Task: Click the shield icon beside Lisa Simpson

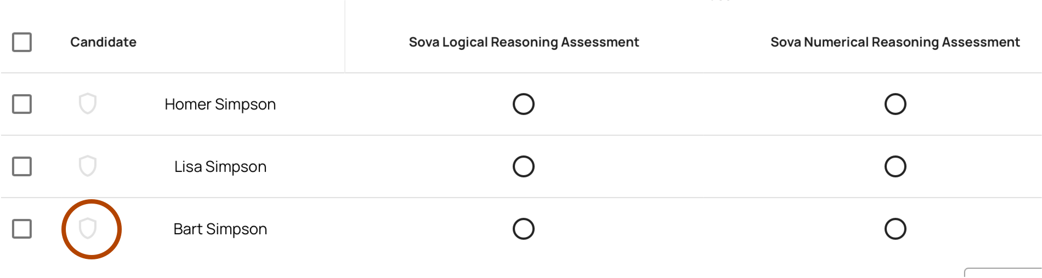Action: pos(88,166)
